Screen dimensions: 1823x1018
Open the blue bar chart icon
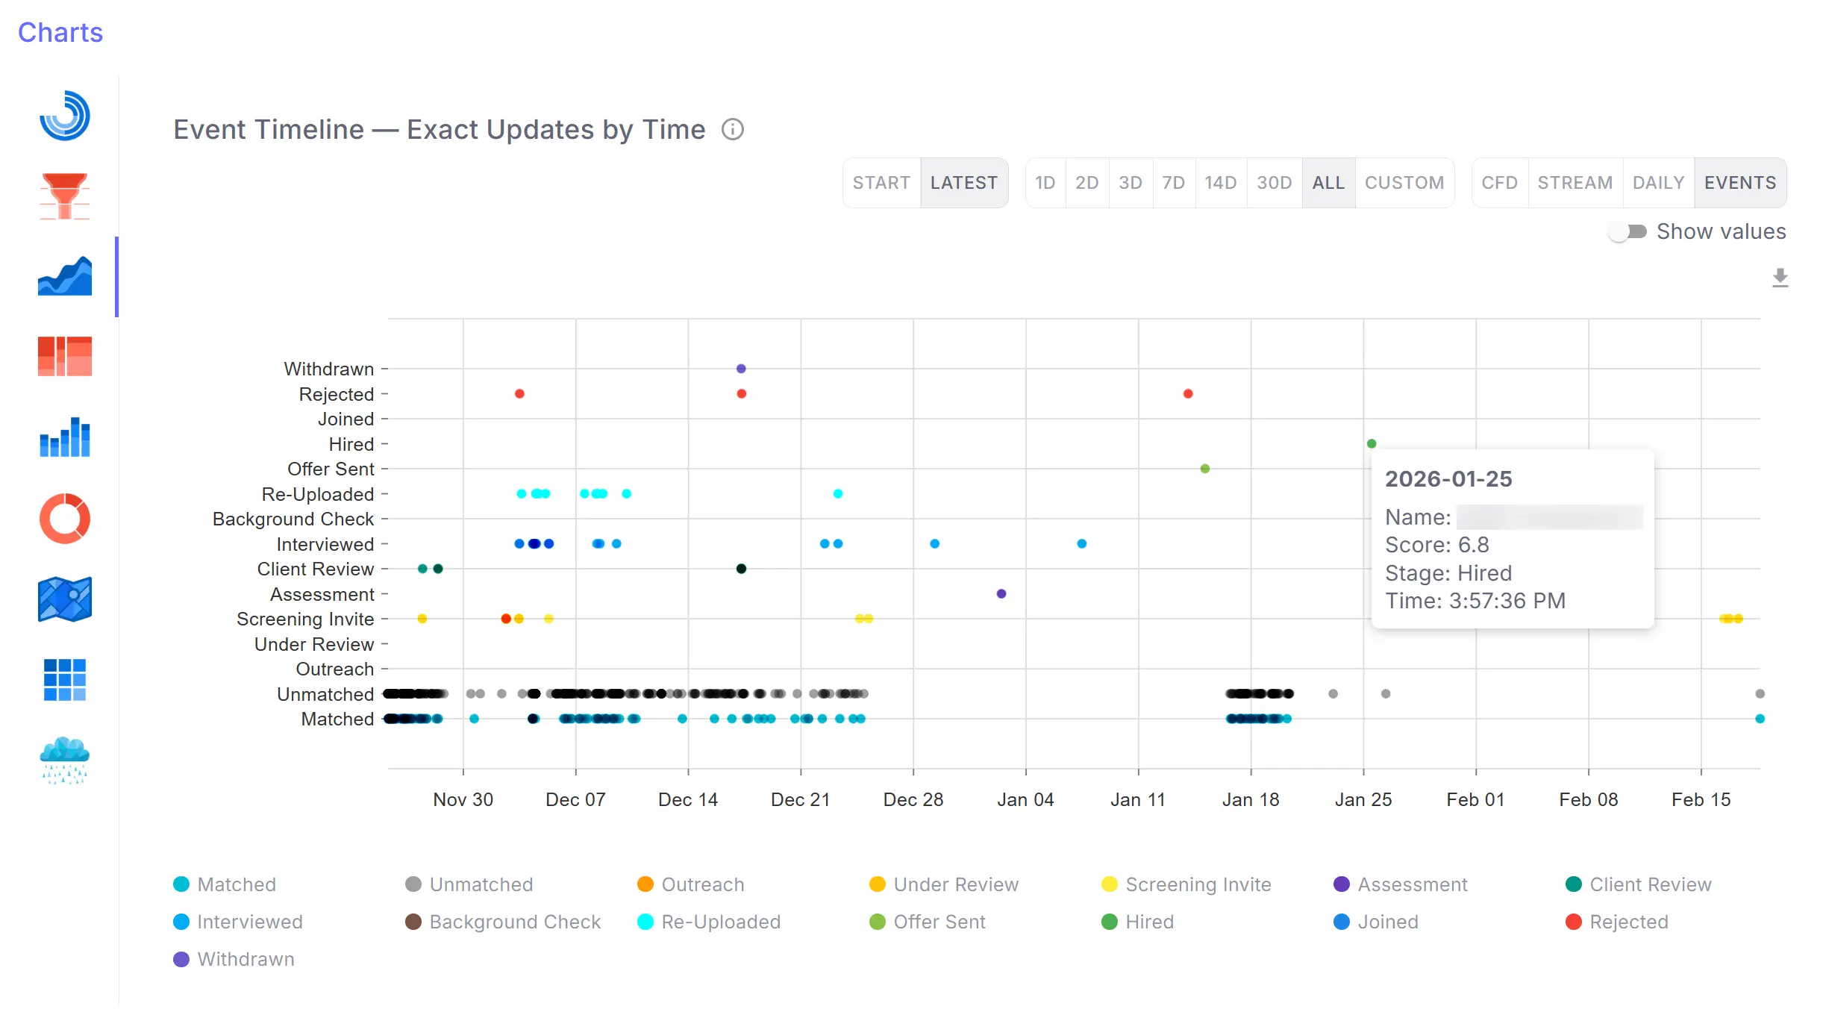point(65,437)
